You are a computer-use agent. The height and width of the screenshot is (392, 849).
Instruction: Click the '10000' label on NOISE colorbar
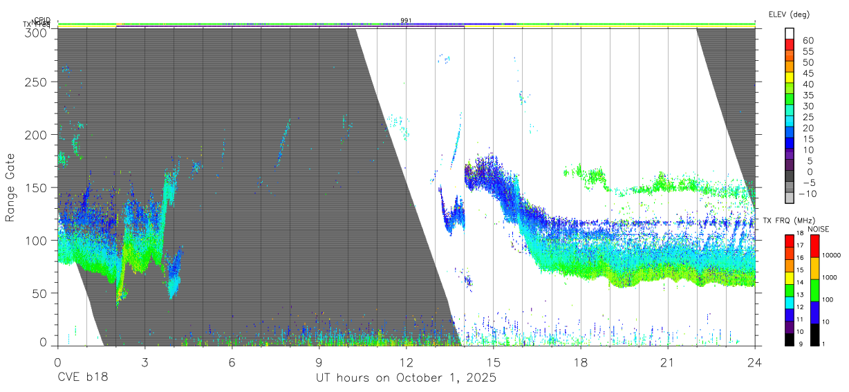click(832, 256)
